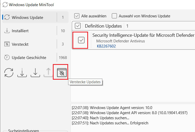Click the Update Geschichte clock icon
195x132 pixels.
pyautogui.click(x=7, y=57)
